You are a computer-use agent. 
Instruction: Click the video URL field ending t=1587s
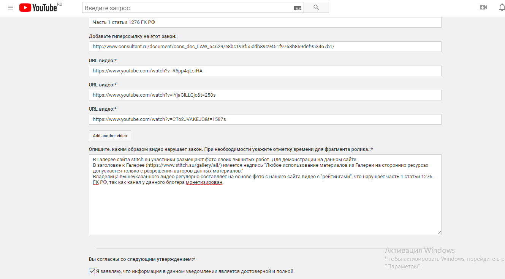pos(265,119)
